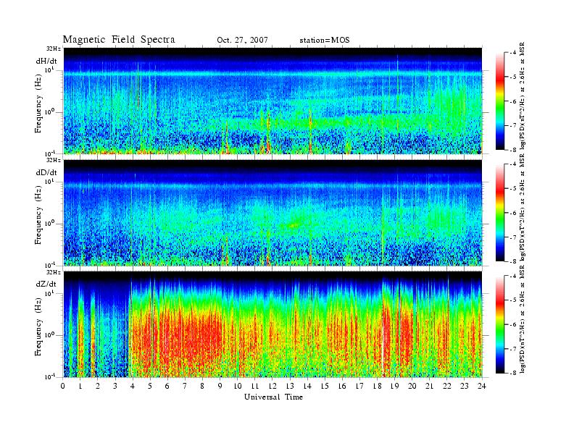Click the dD/dt spectrogram plot area
Image resolution: width=574 pixels, height=443 pixels.
pos(273,213)
